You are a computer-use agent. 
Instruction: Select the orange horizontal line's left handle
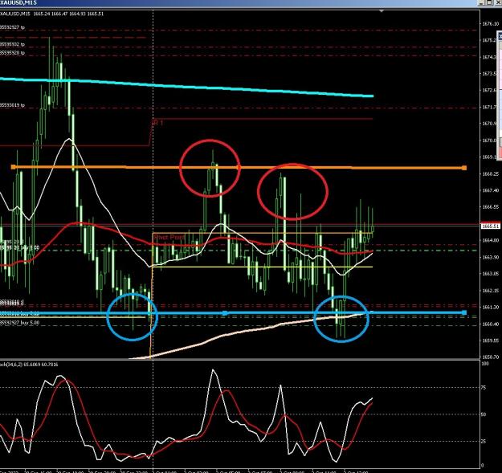14,167
